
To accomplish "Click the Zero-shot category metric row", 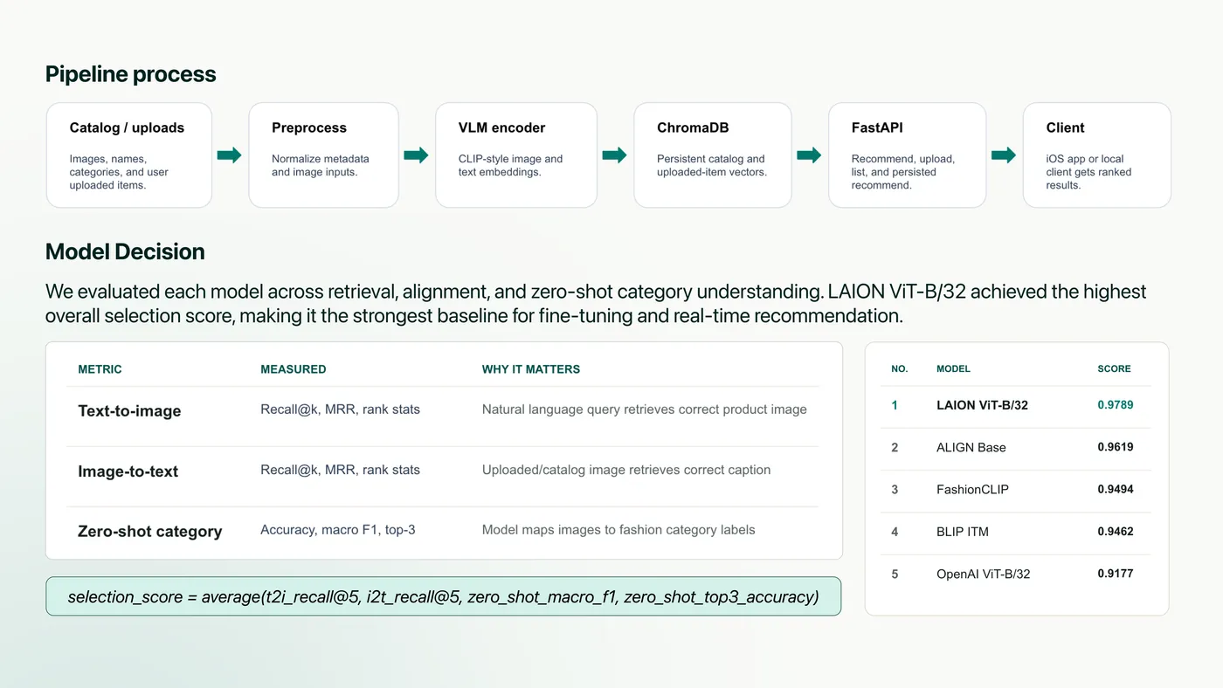I will (x=443, y=531).
